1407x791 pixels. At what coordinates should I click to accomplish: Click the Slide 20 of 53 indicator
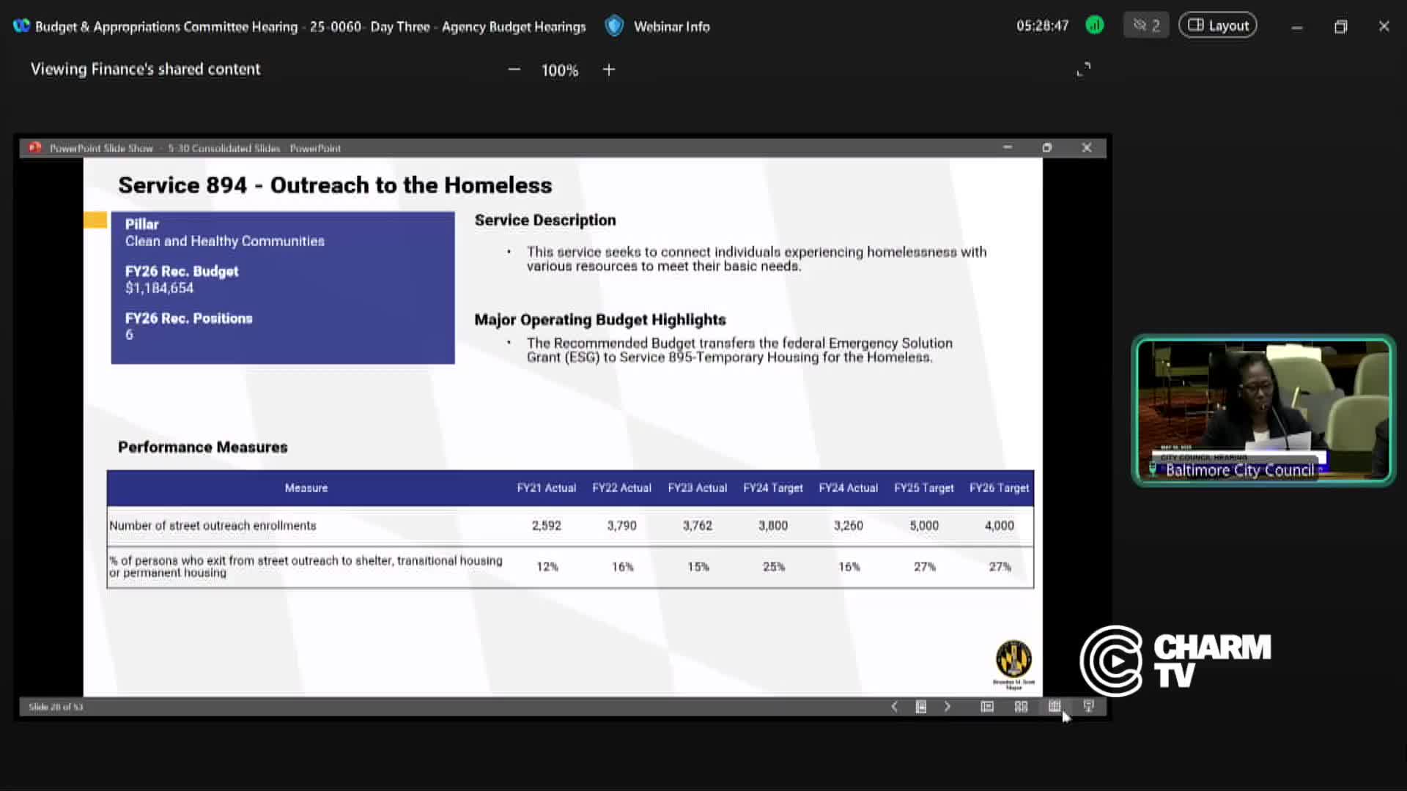56,707
